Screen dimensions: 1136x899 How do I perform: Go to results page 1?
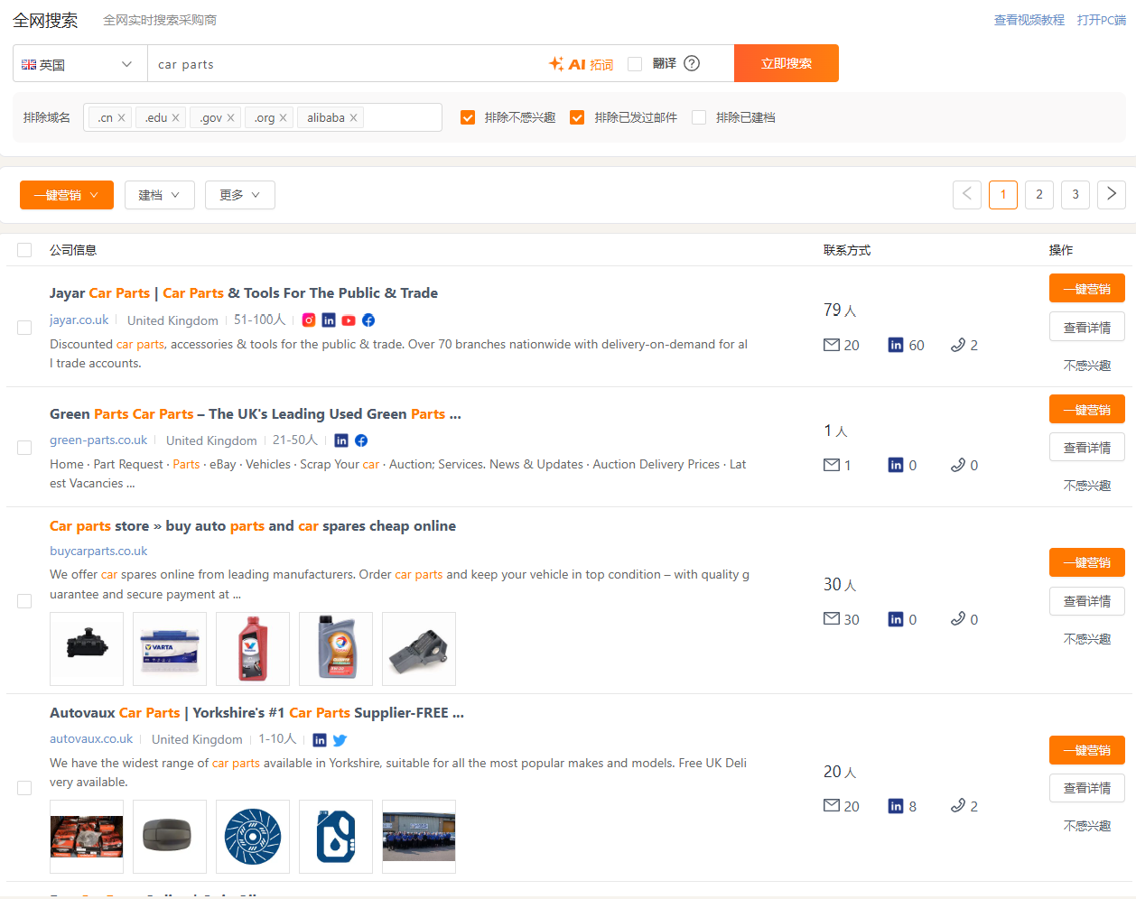tap(1003, 195)
